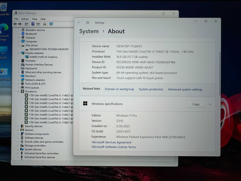241x181 pixels.
Task: Click Forward arrow in Device Manager toolbar
Action: 20,24
